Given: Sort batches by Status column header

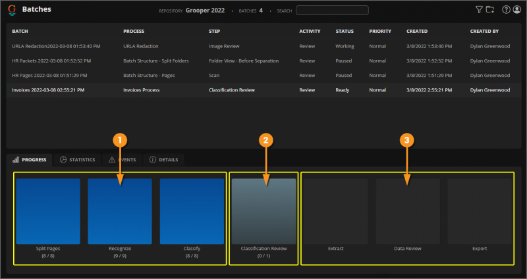Looking at the screenshot, I should (x=345, y=31).
